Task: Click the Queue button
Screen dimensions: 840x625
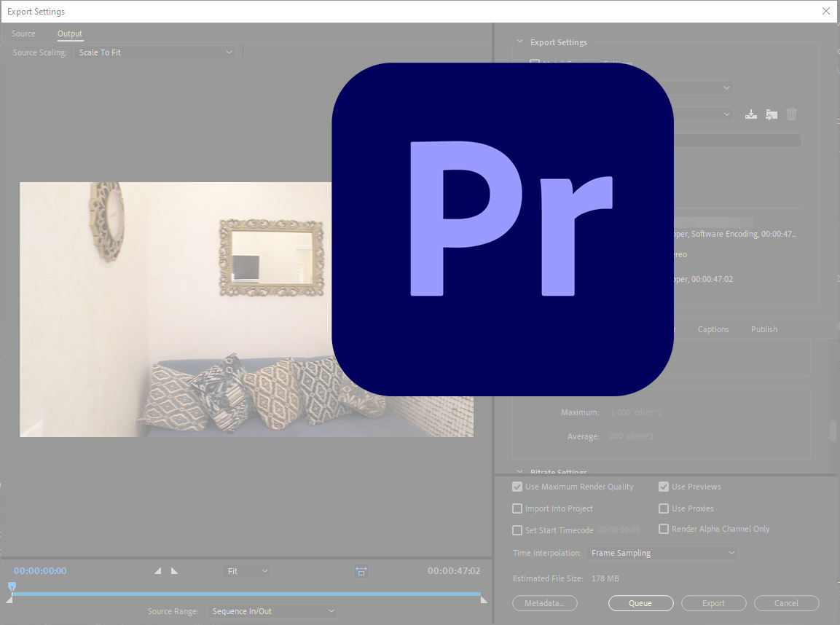Action: click(640, 603)
